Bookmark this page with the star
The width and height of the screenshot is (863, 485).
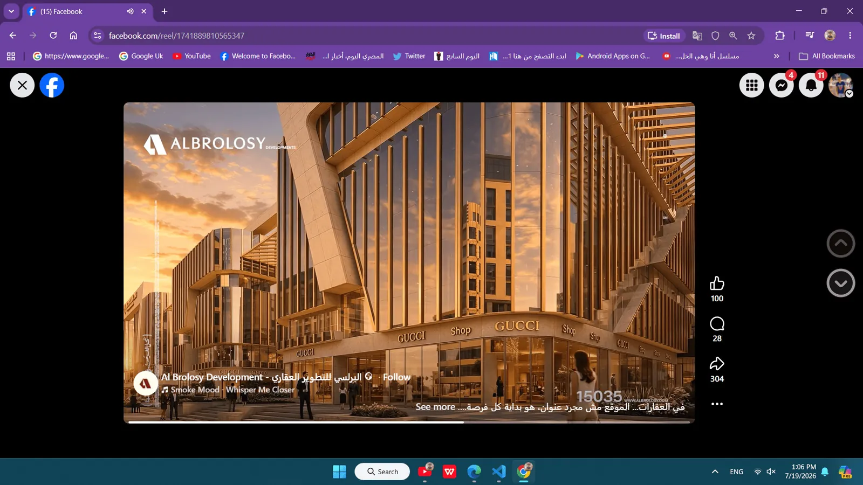click(751, 36)
